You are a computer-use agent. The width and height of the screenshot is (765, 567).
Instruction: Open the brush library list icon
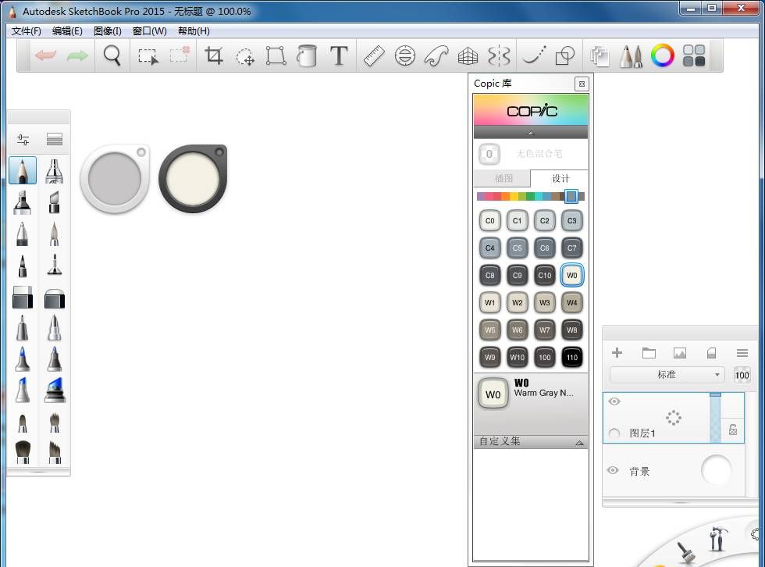[54, 140]
